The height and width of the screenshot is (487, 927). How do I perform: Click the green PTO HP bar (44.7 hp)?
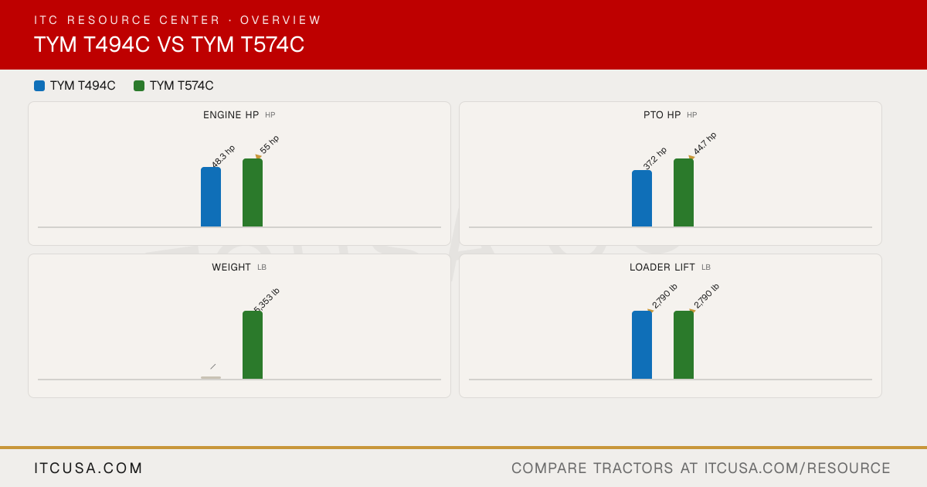pyautogui.click(x=684, y=192)
